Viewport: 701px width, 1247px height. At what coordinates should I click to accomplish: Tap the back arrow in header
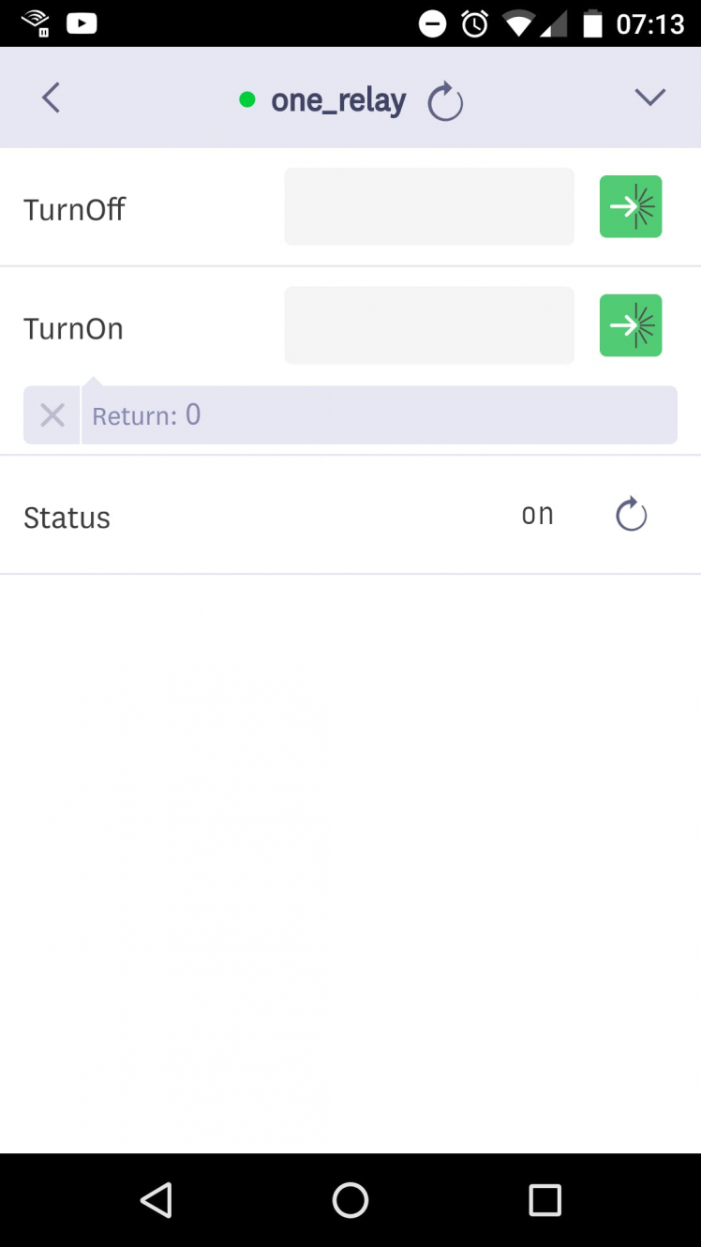pyautogui.click(x=52, y=98)
